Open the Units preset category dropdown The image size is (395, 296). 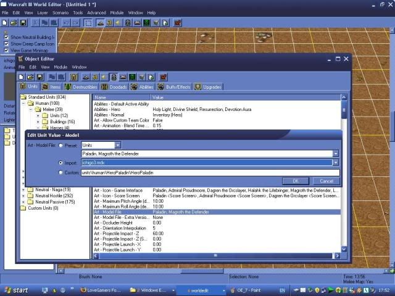click(x=118, y=146)
